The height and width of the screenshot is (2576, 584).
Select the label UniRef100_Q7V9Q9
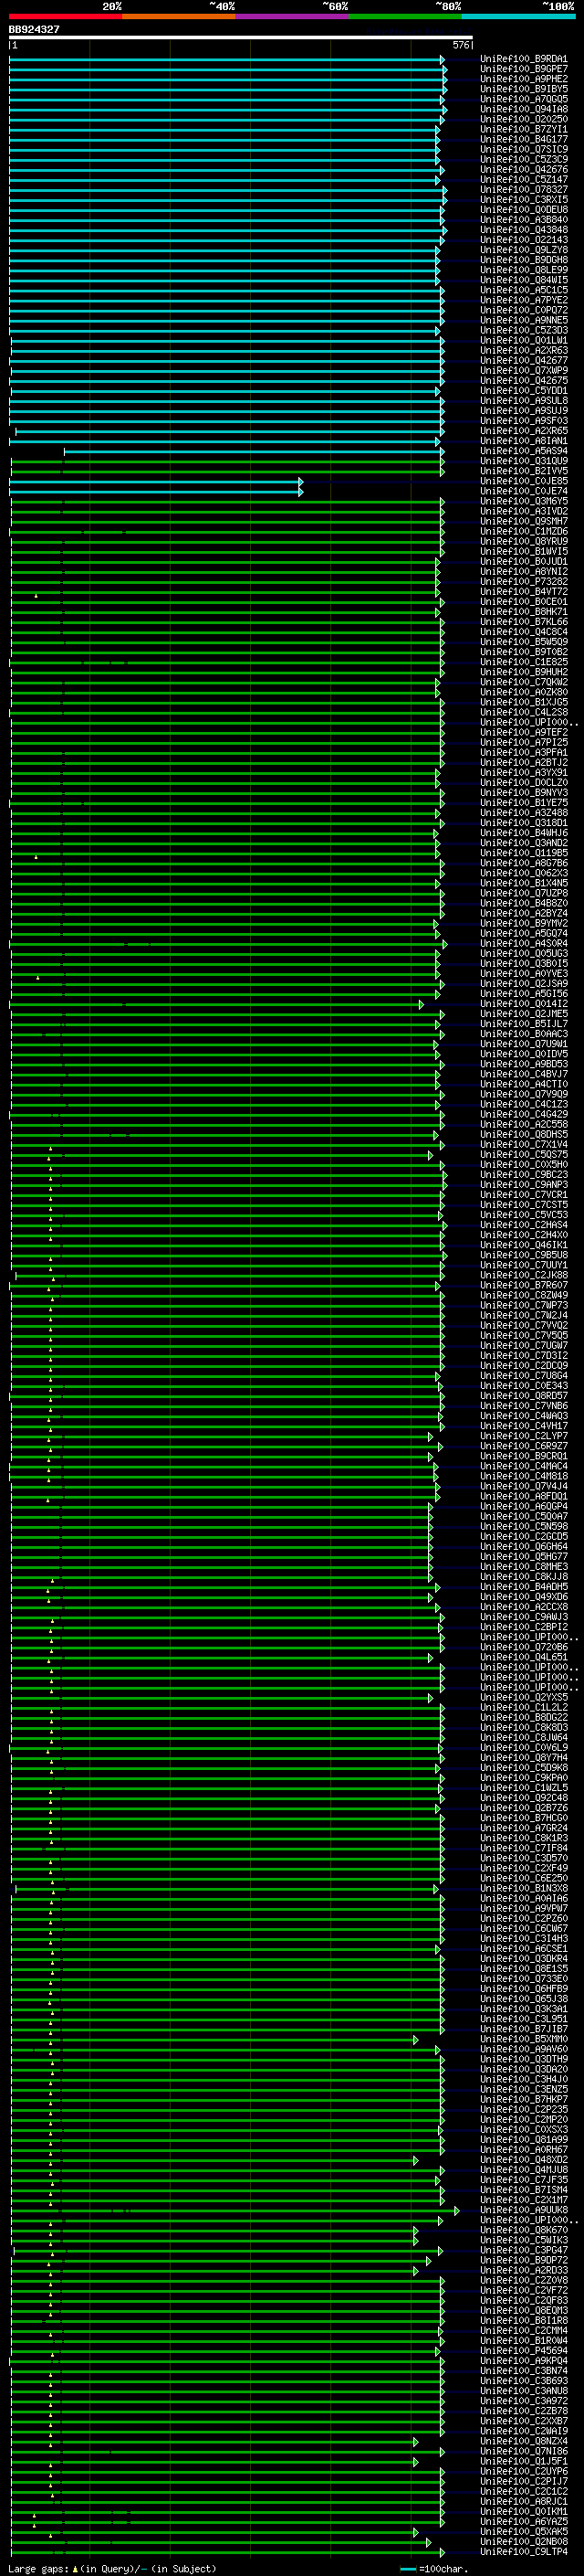click(x=524, y=1094)
